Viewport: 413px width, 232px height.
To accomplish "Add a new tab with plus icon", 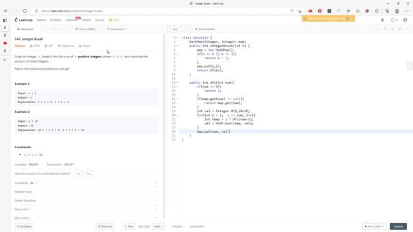I will tap(5, 60).
